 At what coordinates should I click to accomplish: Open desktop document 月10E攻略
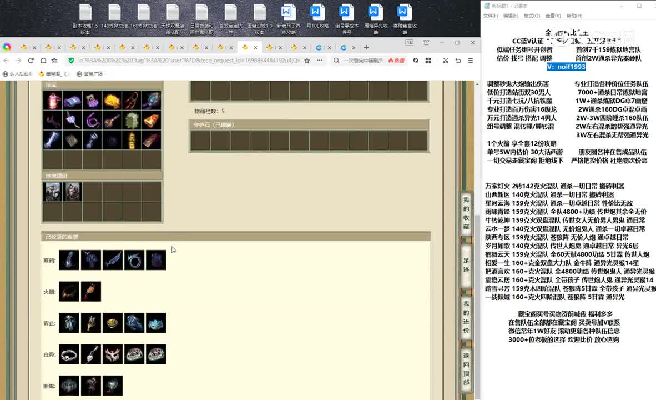317,17
